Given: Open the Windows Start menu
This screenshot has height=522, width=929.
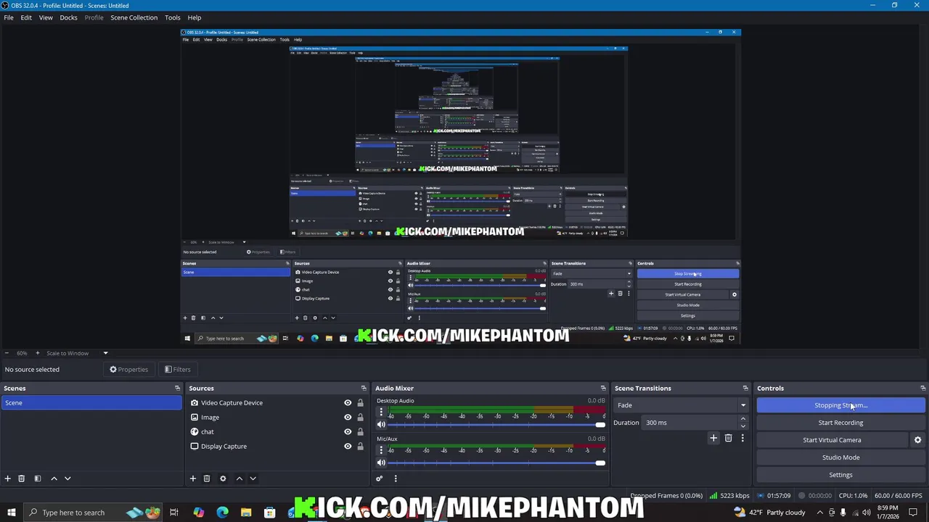Looking at the screenshot, I should [x=11, y=513].
